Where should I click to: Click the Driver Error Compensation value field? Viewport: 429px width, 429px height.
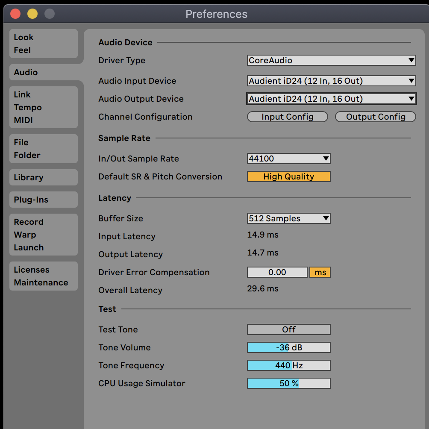[277, 272]
